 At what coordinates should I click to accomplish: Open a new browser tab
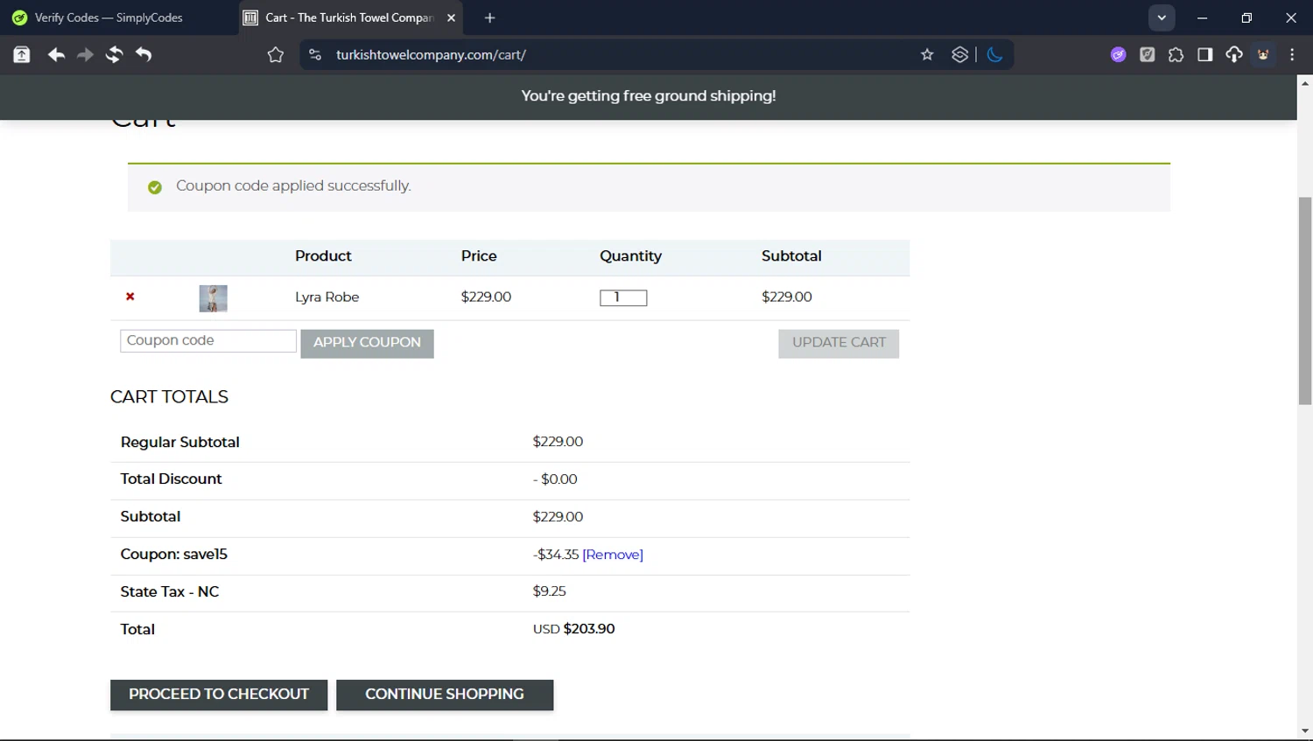490,17
